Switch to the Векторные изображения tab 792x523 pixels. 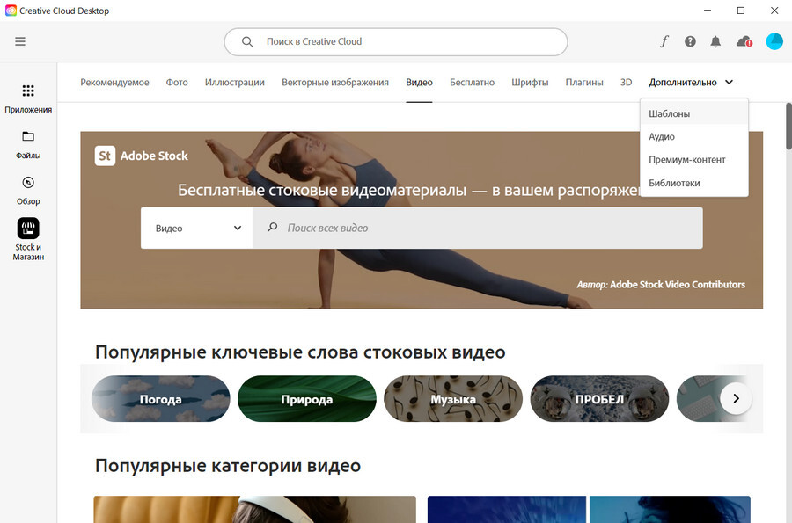coord(335,83)
